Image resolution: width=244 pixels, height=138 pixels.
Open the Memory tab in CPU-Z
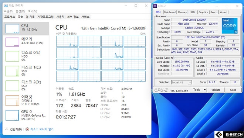point(182,12)
